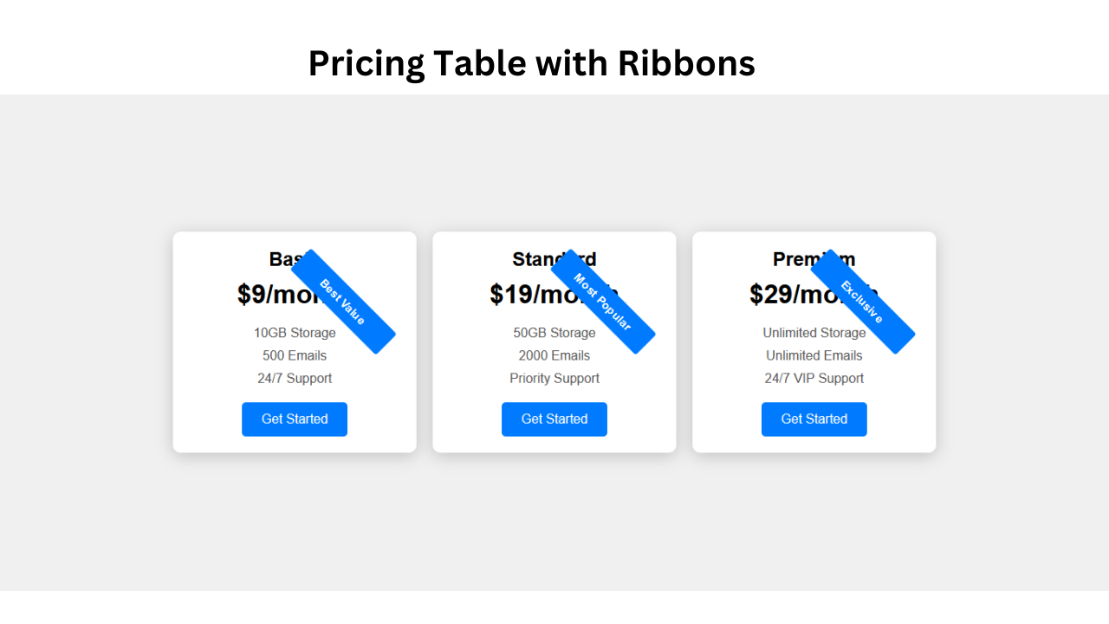Click Get Started on the Basic plan

295,419
